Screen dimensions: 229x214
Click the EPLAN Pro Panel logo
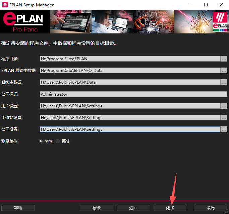23,22
